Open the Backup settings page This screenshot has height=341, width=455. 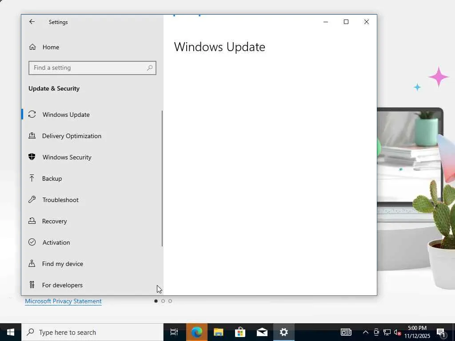click(92, 178)
